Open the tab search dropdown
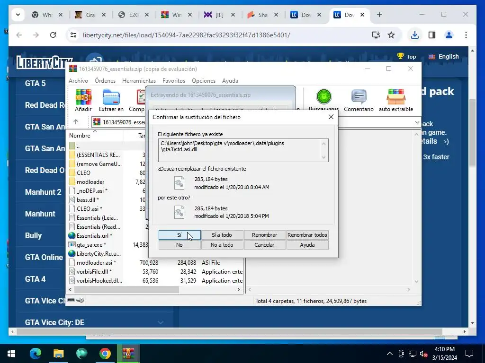Image resolution: width=485 pixels, height=363 pixels. pyautogui.click(x=18, y=15)
